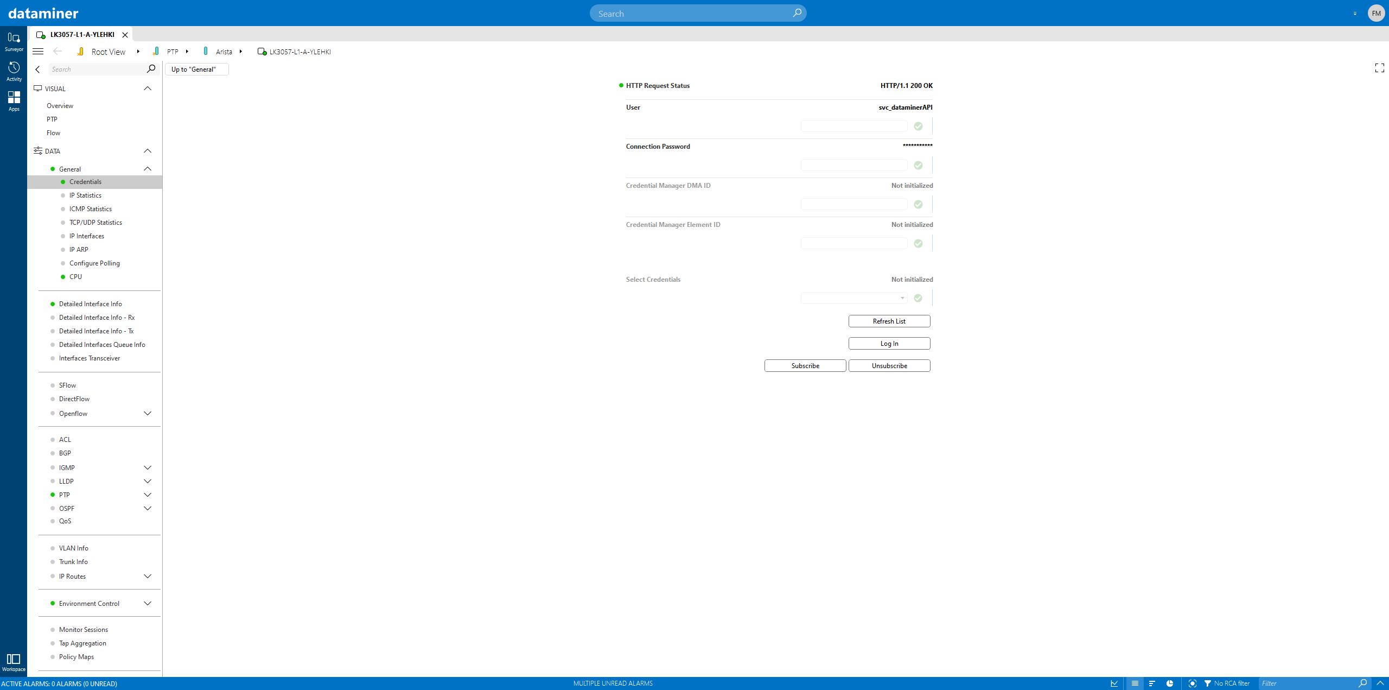Expand the IP Routes group
This screenshot has width=1389, height=690.
point(148,577)
